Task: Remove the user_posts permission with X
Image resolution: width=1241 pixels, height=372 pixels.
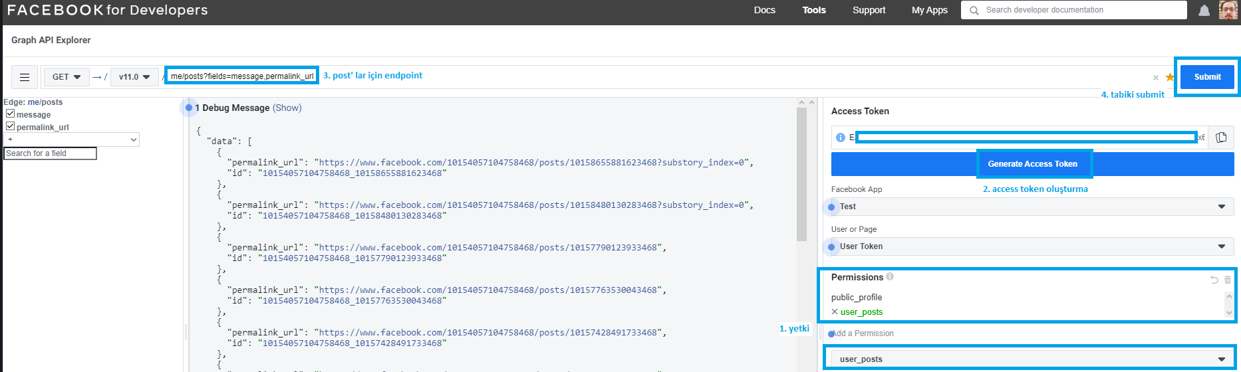Action: click(835, 312)
